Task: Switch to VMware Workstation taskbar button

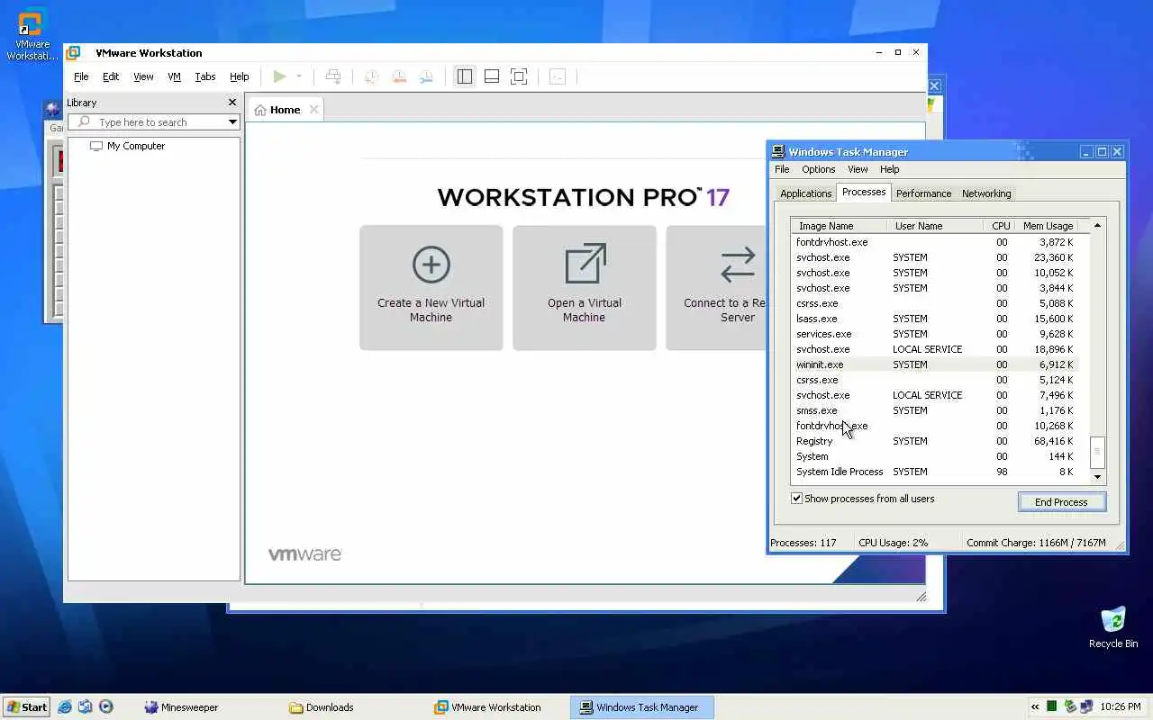Action: (497, 707)
